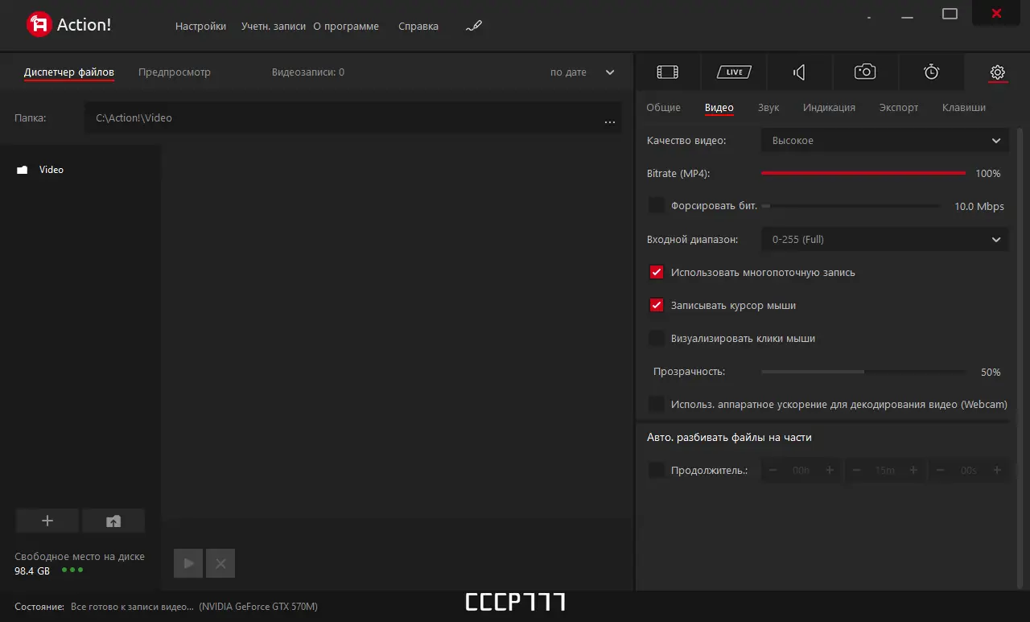Decrease minutes with the 15m minus button
Image resolution: width=1030 pixels, height=622 pixels.
856,470
